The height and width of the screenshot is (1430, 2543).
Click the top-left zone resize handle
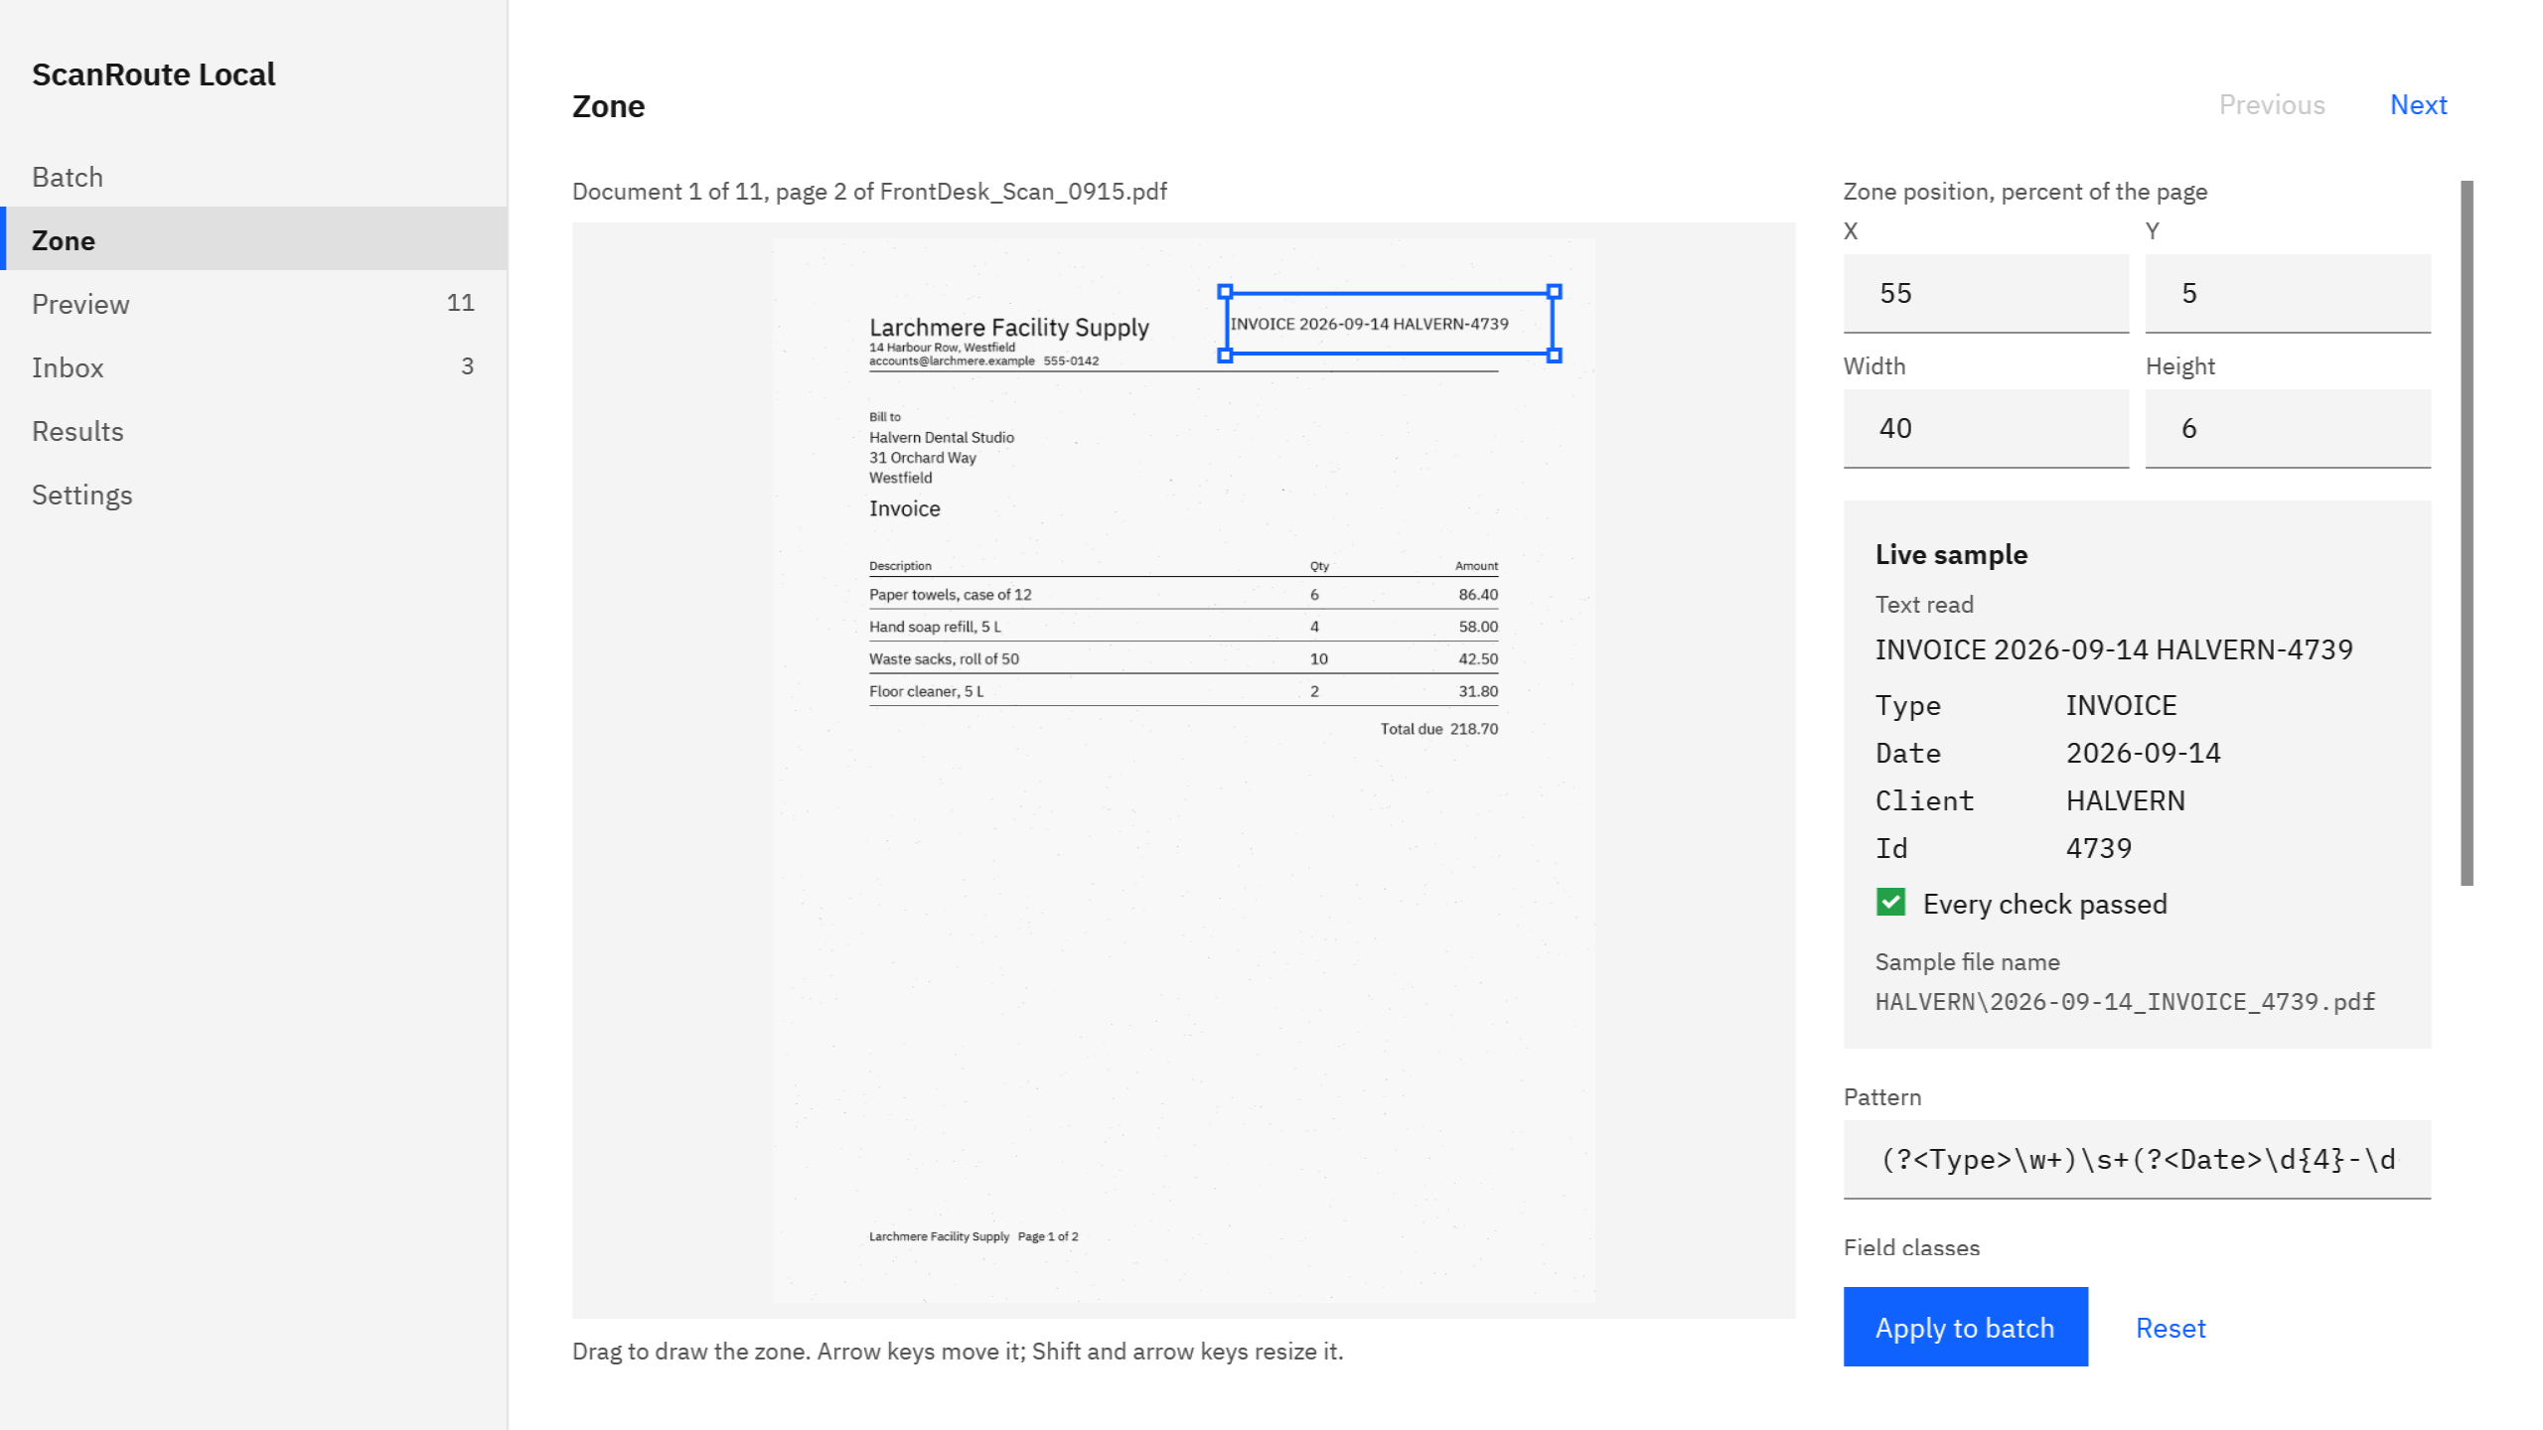tap(1225, 291)
